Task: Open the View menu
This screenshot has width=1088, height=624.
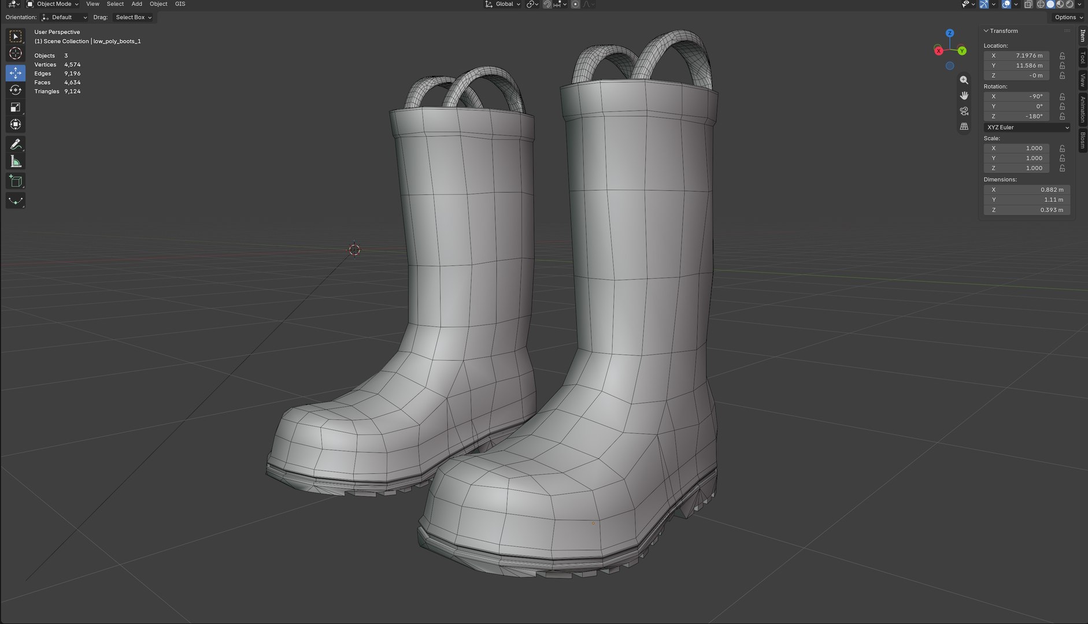Action: pyautogui.click(x=92, y=4)
